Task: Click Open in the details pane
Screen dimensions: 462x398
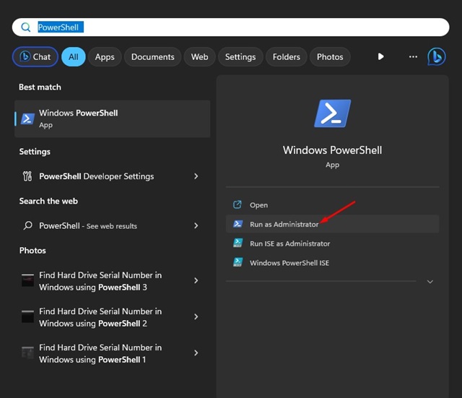Action: coord(332,205)
